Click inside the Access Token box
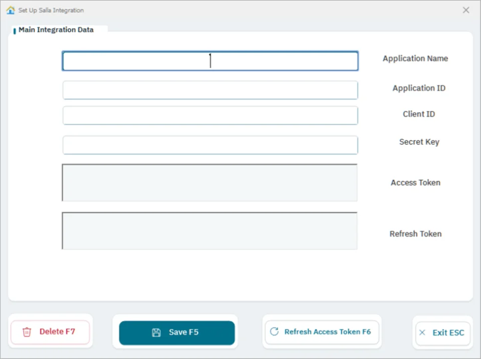The image size is (481, 359). (209, 183)
